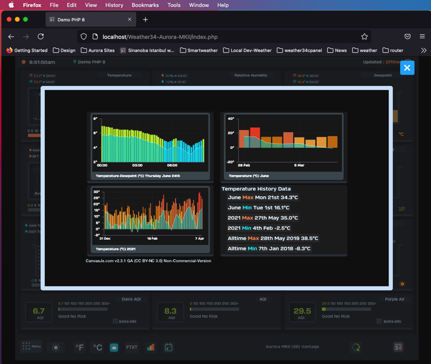Open the History menu
The width and height of the screenshot is (431, 364).
[114, 5]
